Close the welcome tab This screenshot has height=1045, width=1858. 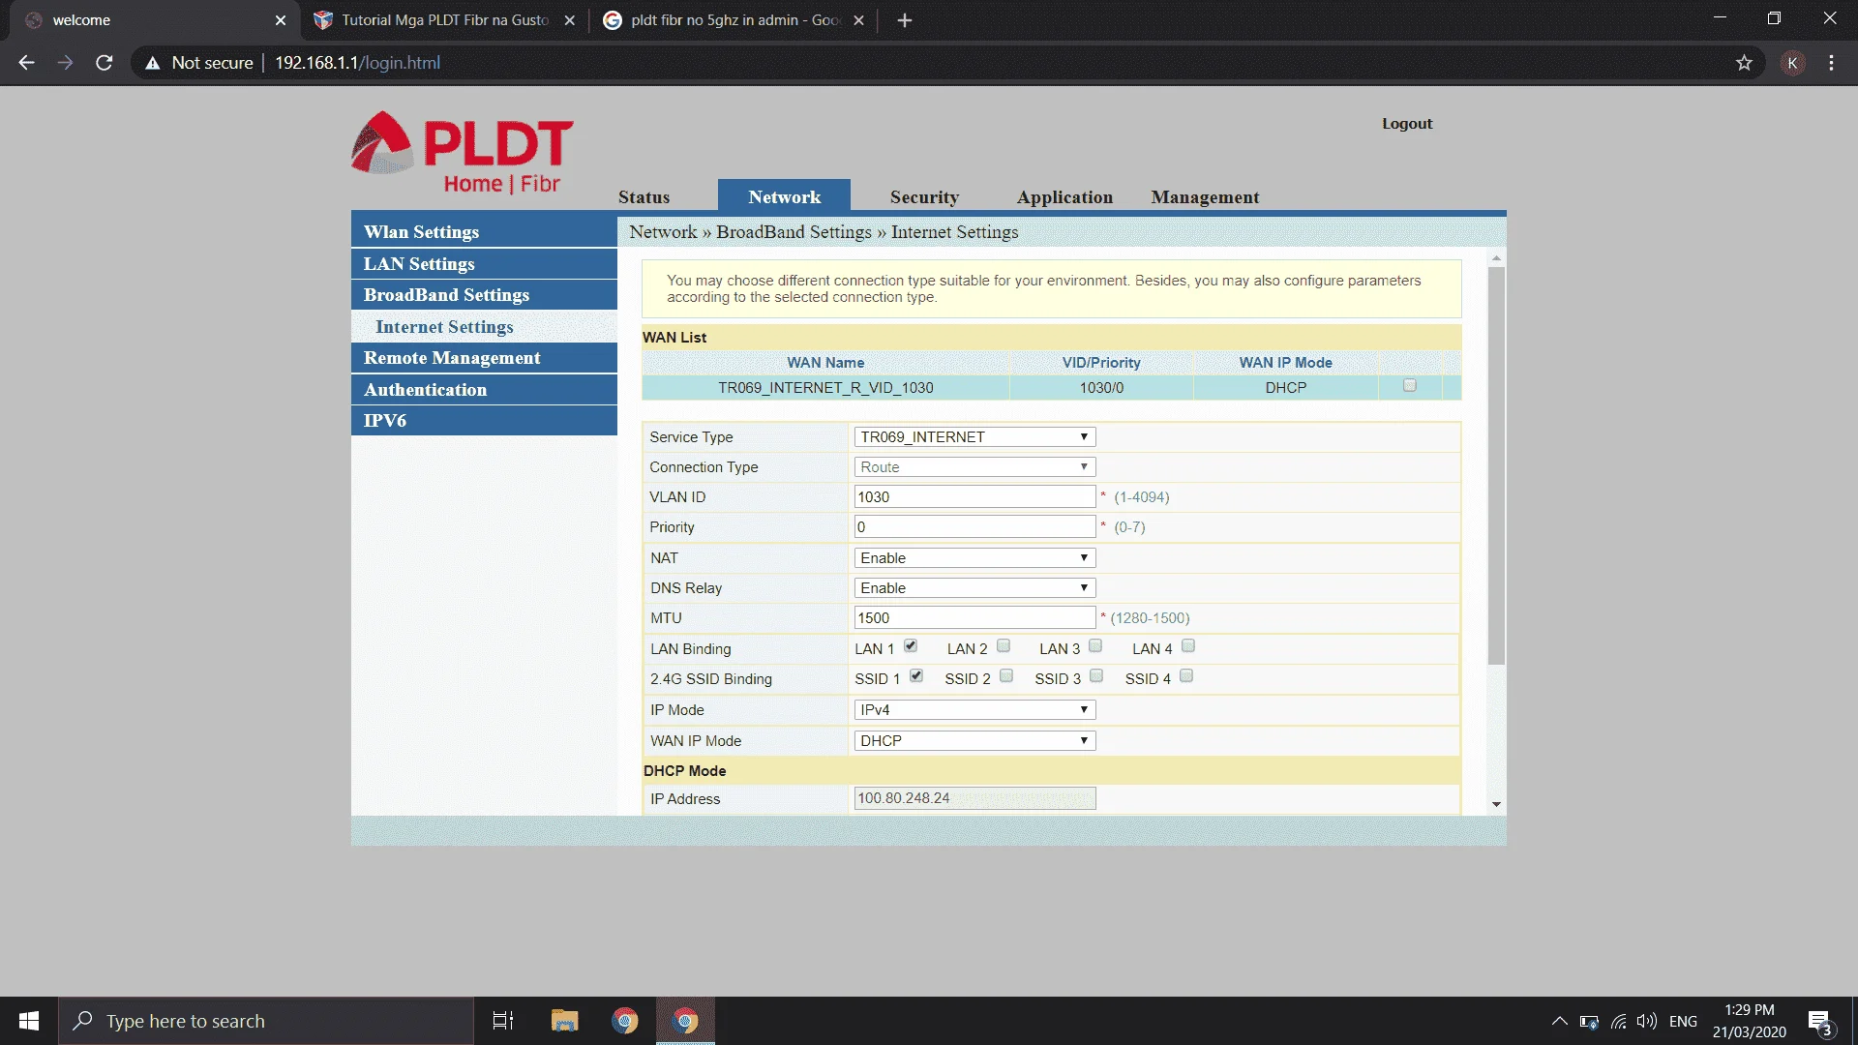(281, 20)
